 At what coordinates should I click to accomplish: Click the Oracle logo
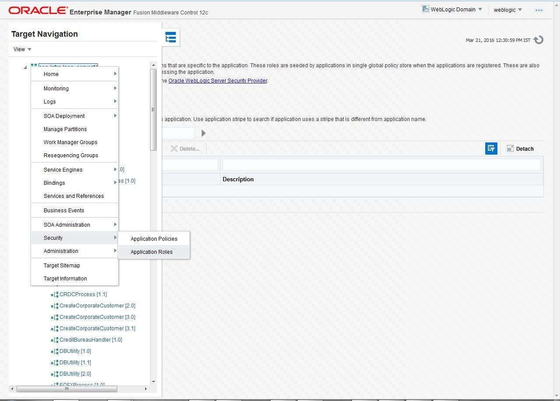(x=38, y=10)
